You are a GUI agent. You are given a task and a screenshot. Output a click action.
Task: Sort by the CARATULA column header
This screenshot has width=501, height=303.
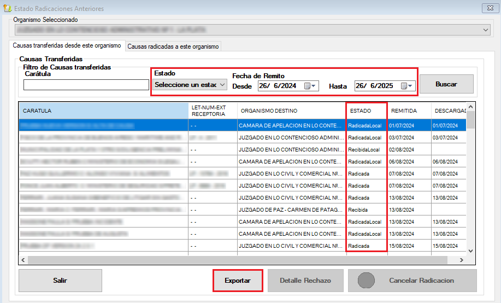[x=104, y=111]
